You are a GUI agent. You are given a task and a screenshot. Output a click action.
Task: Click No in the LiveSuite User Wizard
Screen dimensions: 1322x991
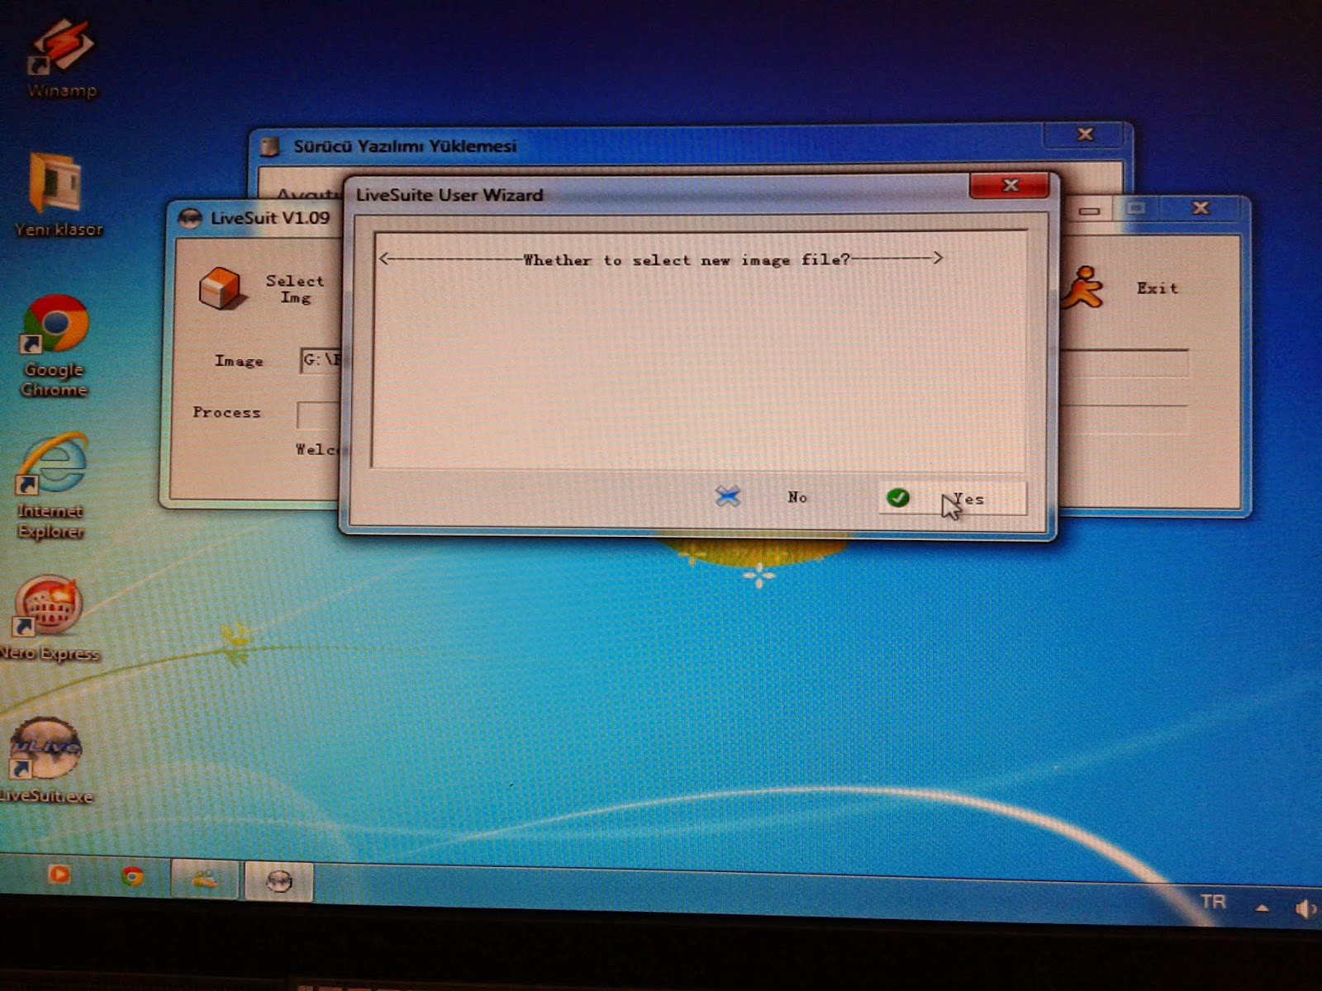[762, 497]
